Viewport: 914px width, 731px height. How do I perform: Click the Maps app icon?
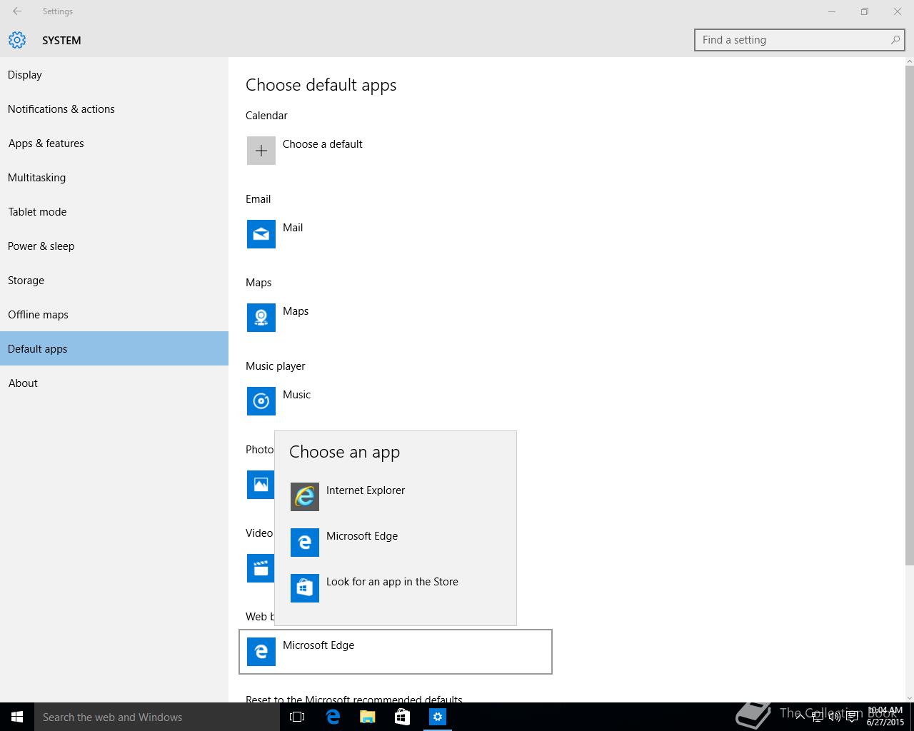[x=261, y=318]
